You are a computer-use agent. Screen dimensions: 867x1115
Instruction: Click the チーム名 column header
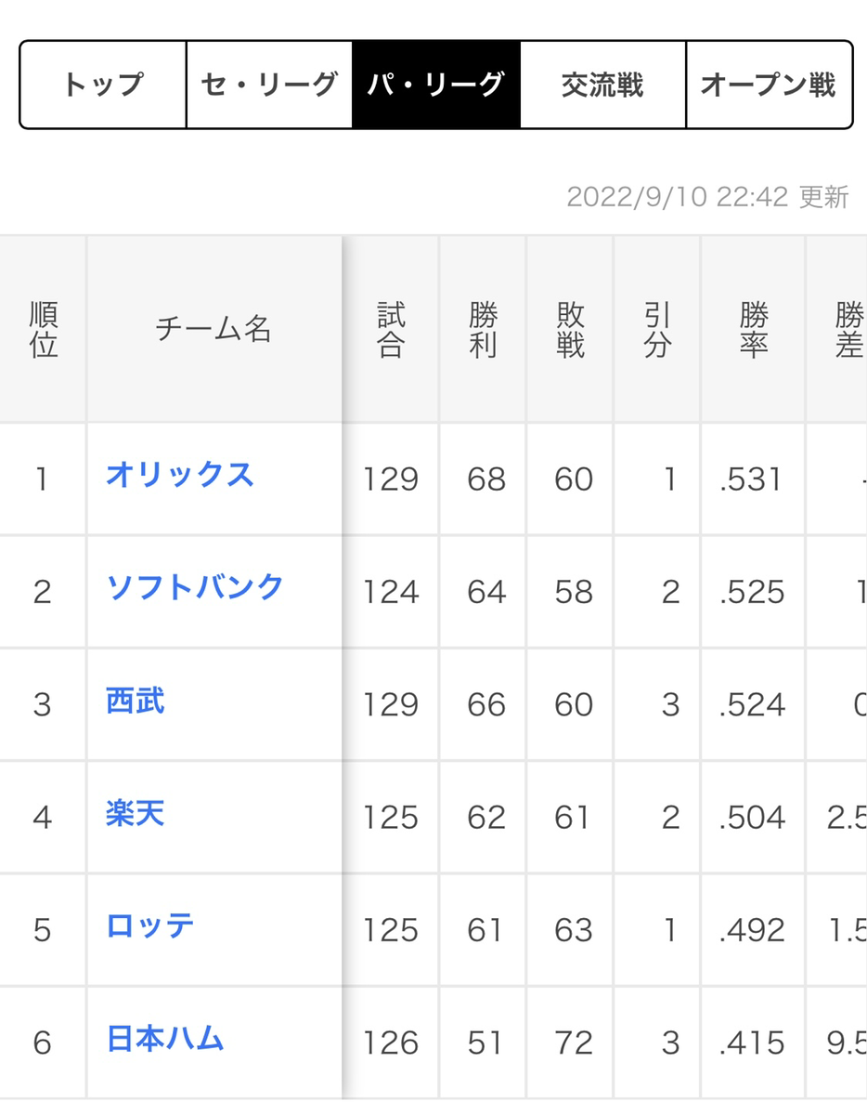pyautogui.click(x=214, y=330)
